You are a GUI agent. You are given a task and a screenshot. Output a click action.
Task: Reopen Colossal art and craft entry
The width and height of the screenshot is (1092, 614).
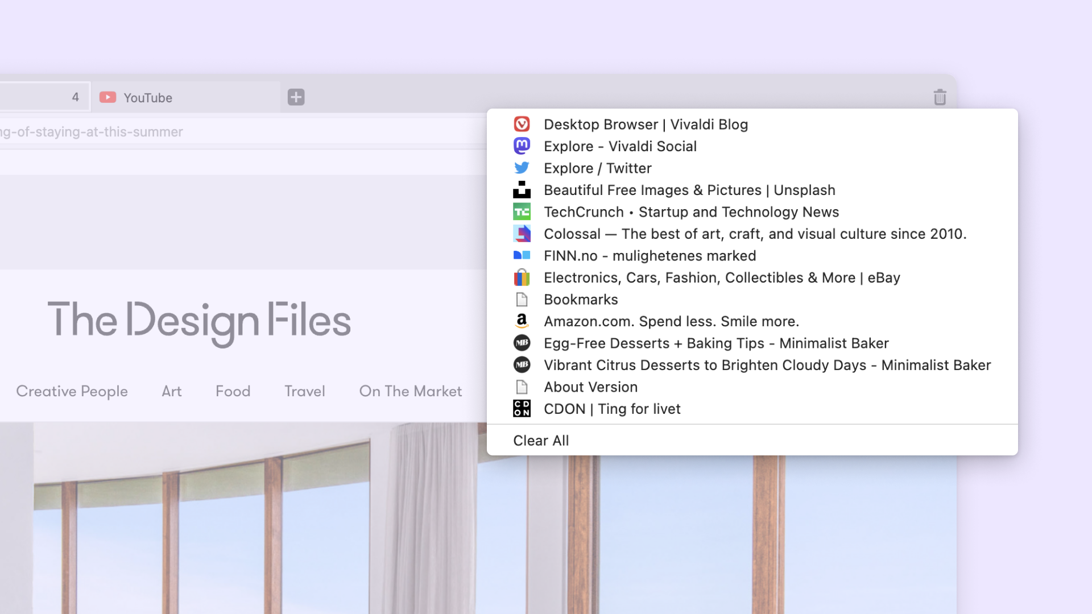[752, 234]
